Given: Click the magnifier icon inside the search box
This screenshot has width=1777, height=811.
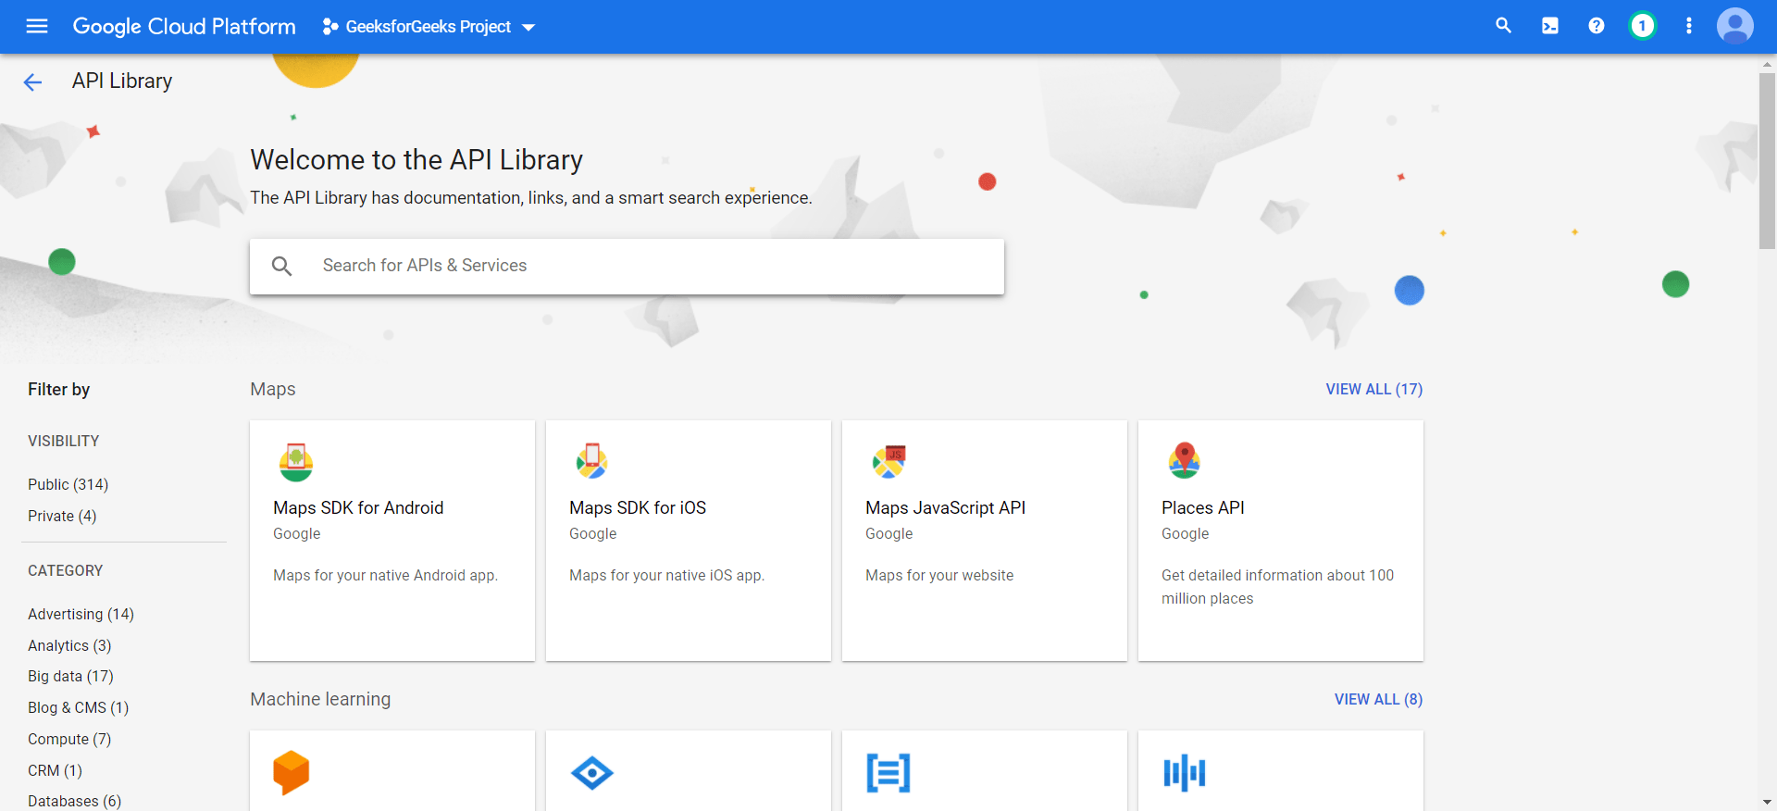Looking at the screenshot, I should [282, 267].
